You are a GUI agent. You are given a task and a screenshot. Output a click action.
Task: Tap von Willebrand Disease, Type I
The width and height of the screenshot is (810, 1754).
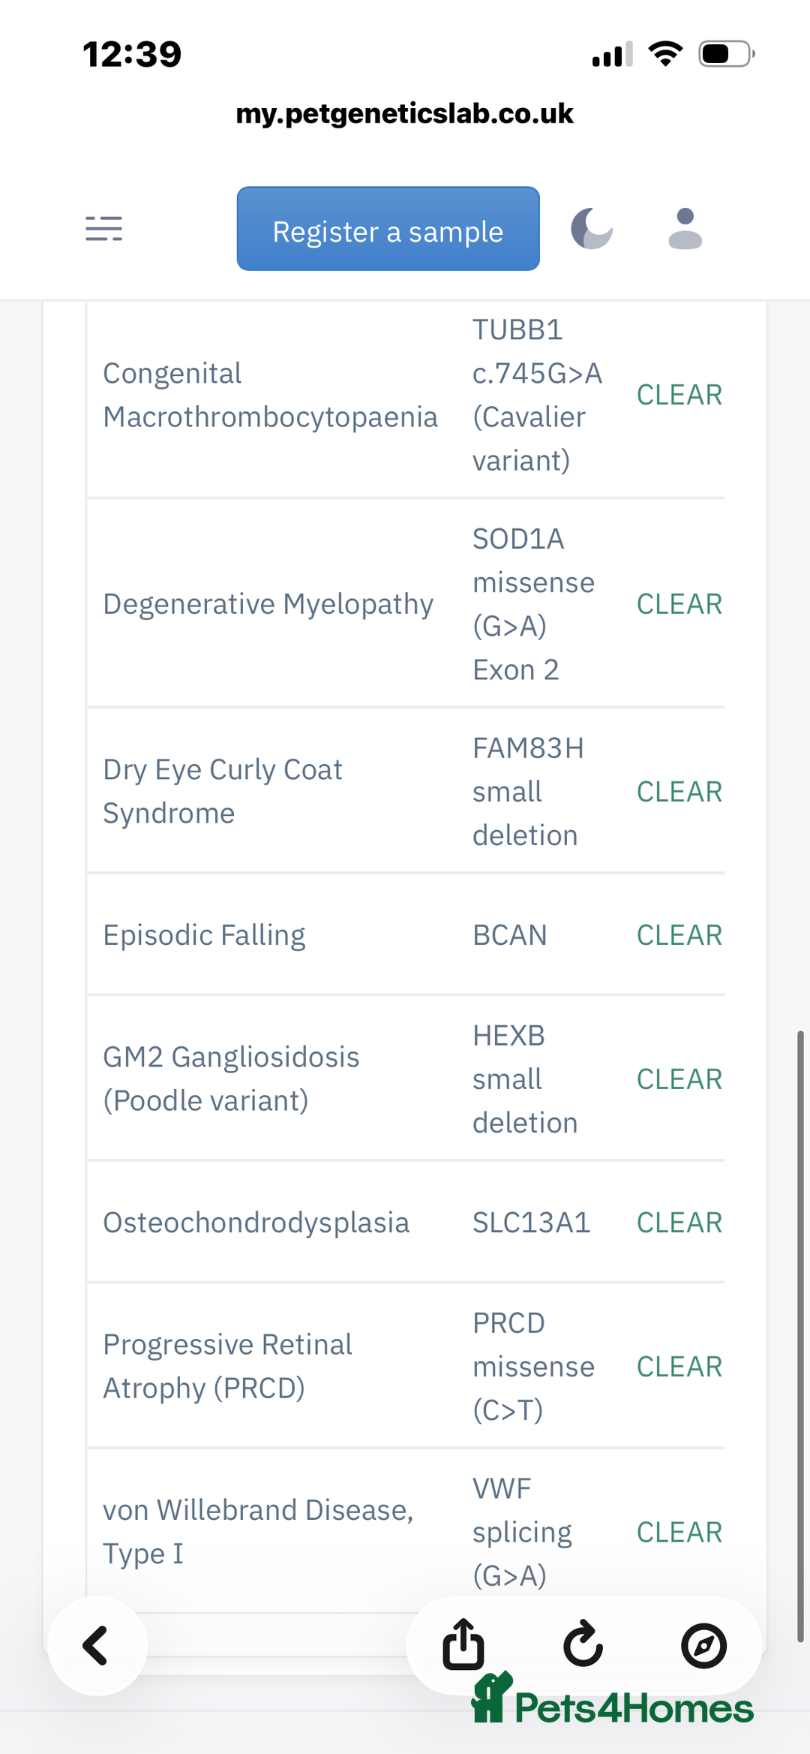click(258, 1531)
